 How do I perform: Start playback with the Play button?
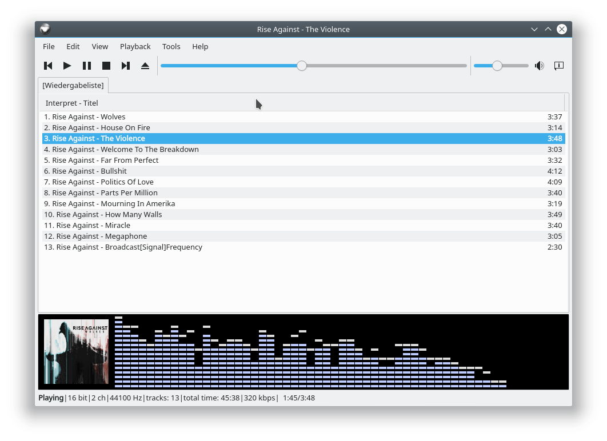[67, 66]
